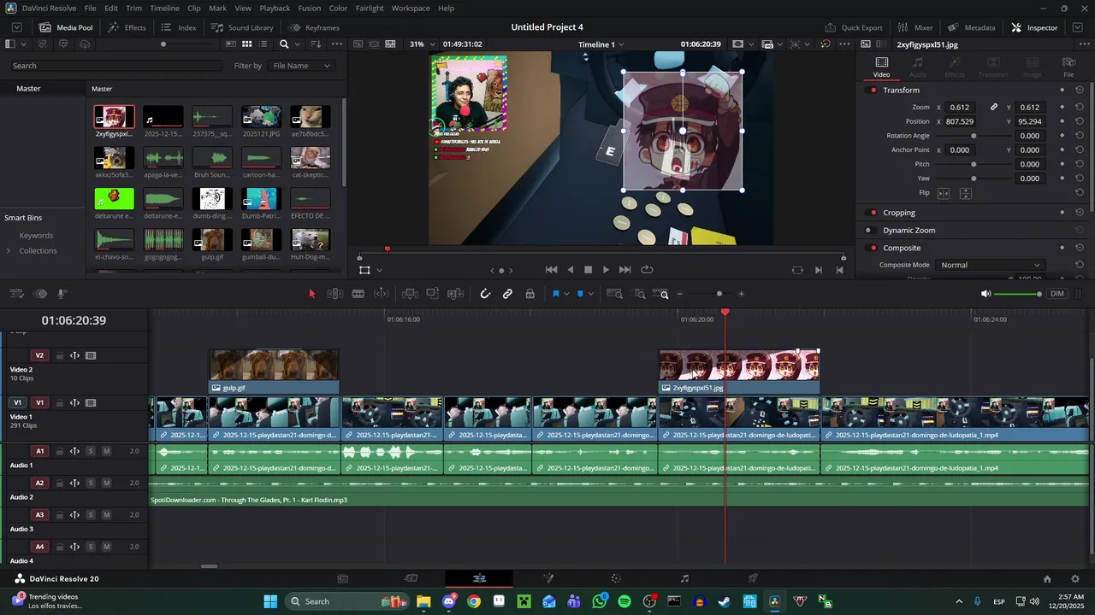
Task: Open the viewer transform mode dropdown arrow
Action: 379,271
